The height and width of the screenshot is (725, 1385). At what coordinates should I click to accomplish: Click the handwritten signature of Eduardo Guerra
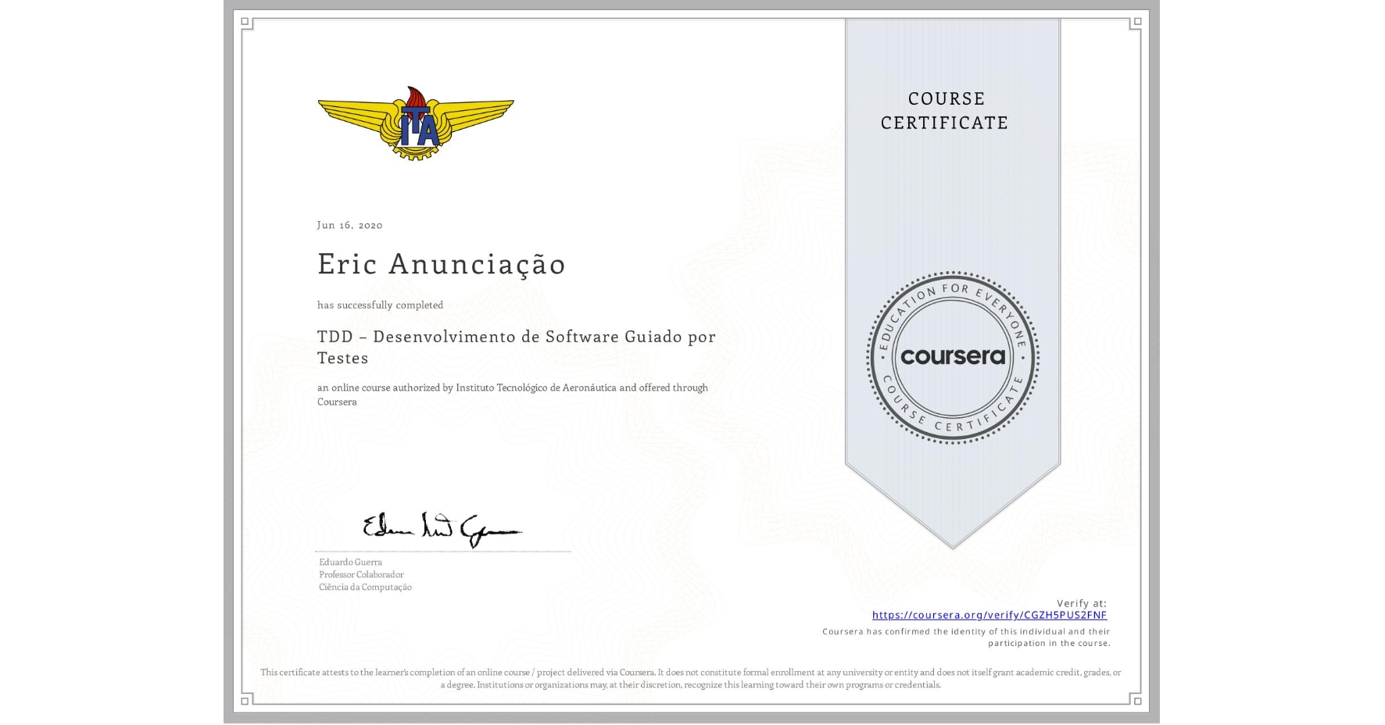click(x=442, y=529)
